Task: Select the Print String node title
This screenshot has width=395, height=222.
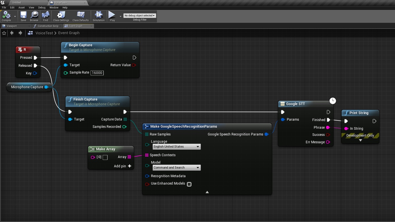Action: pyautogui.click(x=359, y=113)
